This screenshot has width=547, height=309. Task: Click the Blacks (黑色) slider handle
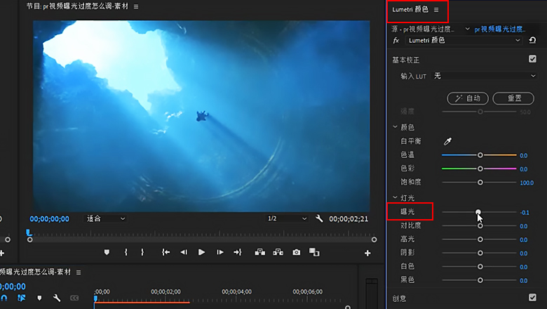pos(480,280)
